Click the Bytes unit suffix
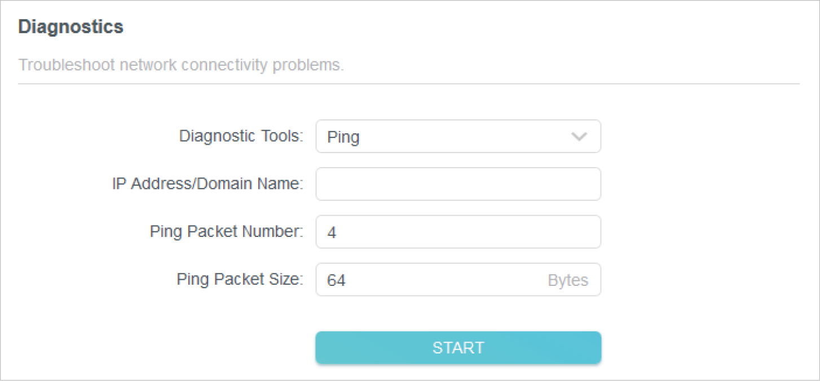The height and width of the screenshot is (381, 820). (567, 280)
